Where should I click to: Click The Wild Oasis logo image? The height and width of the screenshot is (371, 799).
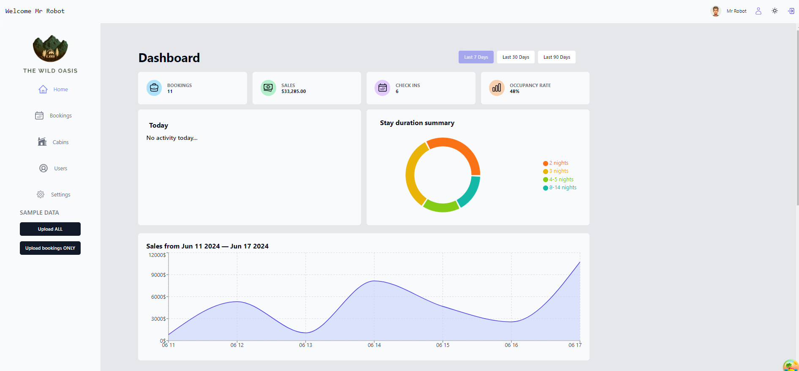[x=50, y=49]
